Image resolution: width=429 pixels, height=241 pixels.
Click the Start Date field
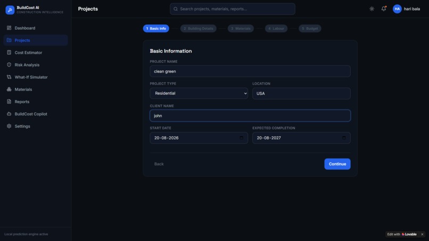tap(199, 138)
